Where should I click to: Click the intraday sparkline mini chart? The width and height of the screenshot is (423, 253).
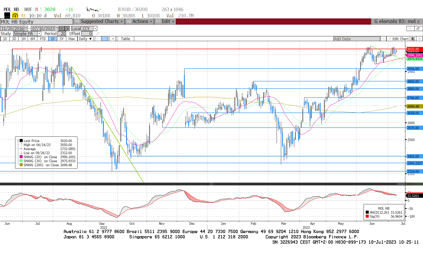pyautogui.click(x=94, y=10)
